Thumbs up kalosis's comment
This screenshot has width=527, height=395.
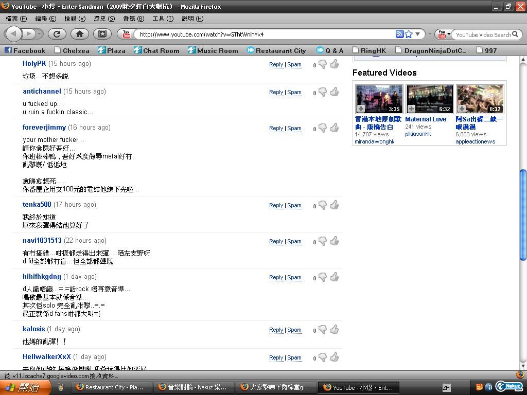click(335, 330)
